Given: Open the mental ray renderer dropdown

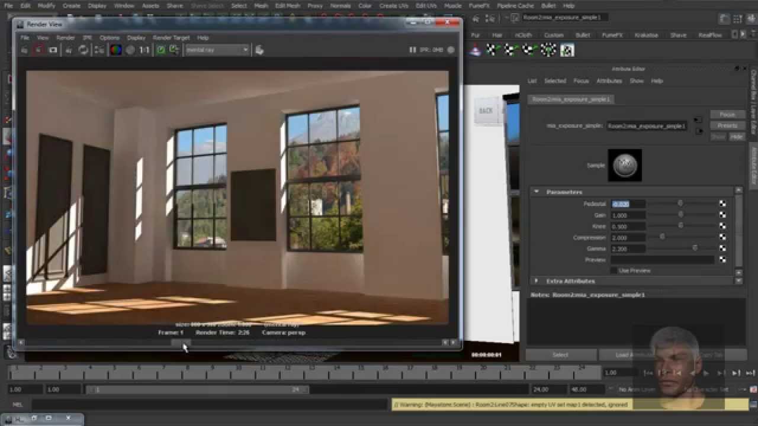Looking at the screenshot, I should (x=217, y=50).
